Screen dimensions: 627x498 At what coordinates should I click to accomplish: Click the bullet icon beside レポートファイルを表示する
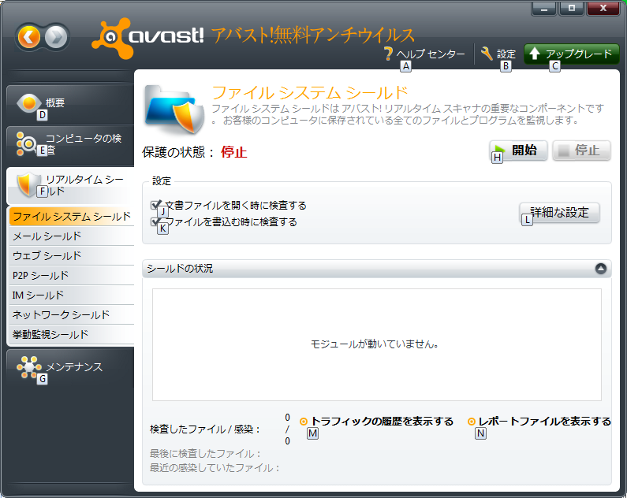[x=472, y=422]
